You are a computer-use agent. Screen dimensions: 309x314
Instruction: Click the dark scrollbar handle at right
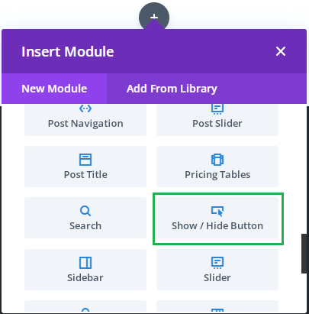click(304, 254)
